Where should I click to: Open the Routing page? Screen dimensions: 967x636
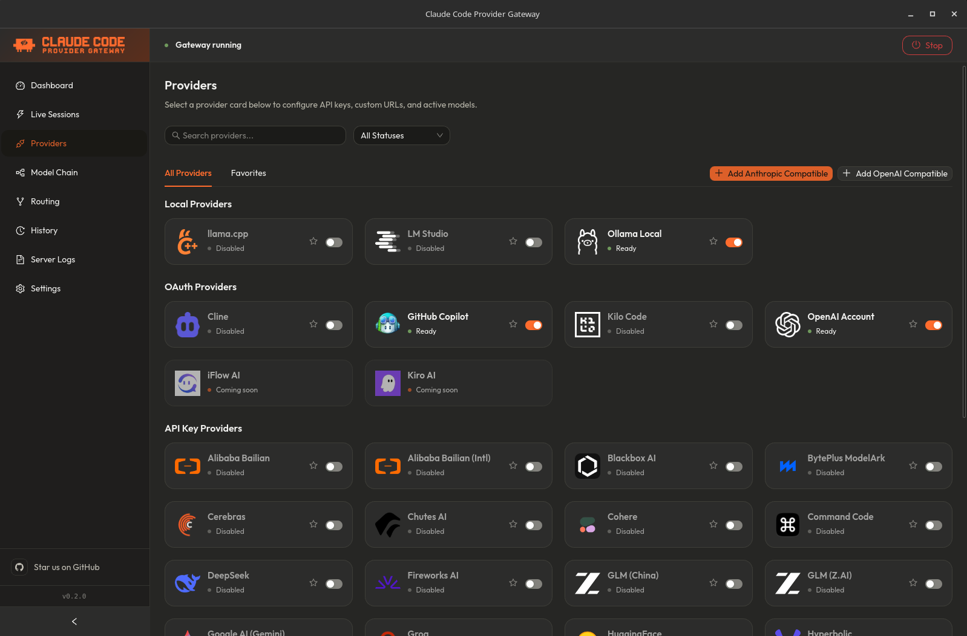pyautogui.click(x=74, y=201)
